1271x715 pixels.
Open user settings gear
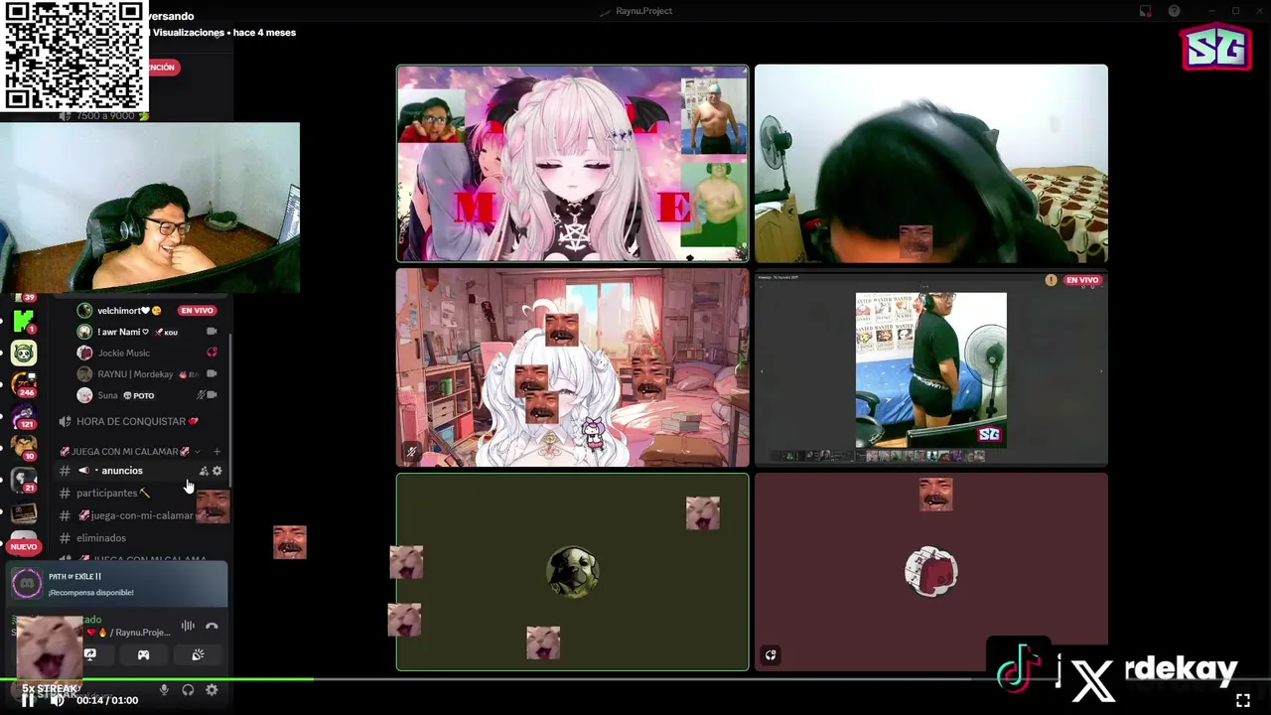[x=212, y=690]
